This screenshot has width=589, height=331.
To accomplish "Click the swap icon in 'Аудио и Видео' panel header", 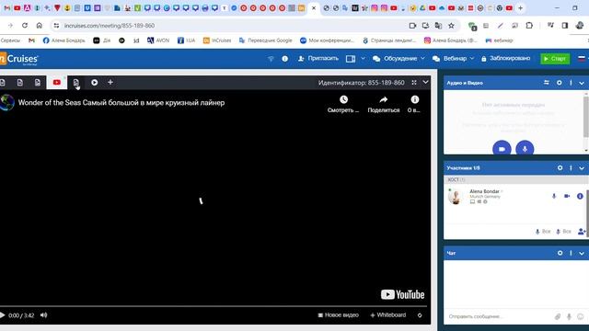I will (547, 83).
